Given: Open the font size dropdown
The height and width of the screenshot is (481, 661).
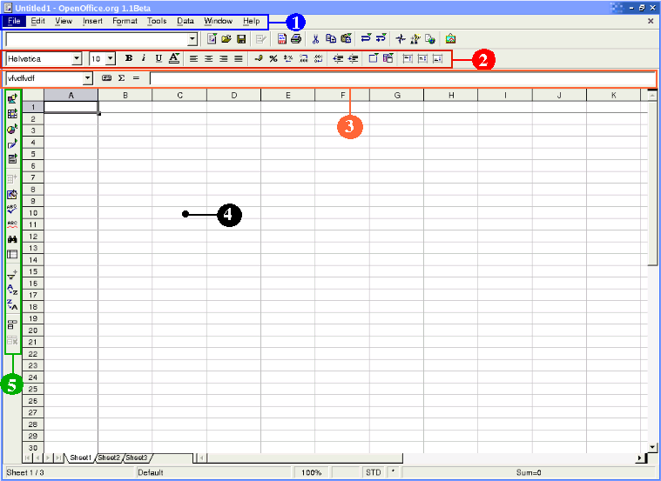Looking at the screenshot, I should pyautogui.click(x=110, y=58).
